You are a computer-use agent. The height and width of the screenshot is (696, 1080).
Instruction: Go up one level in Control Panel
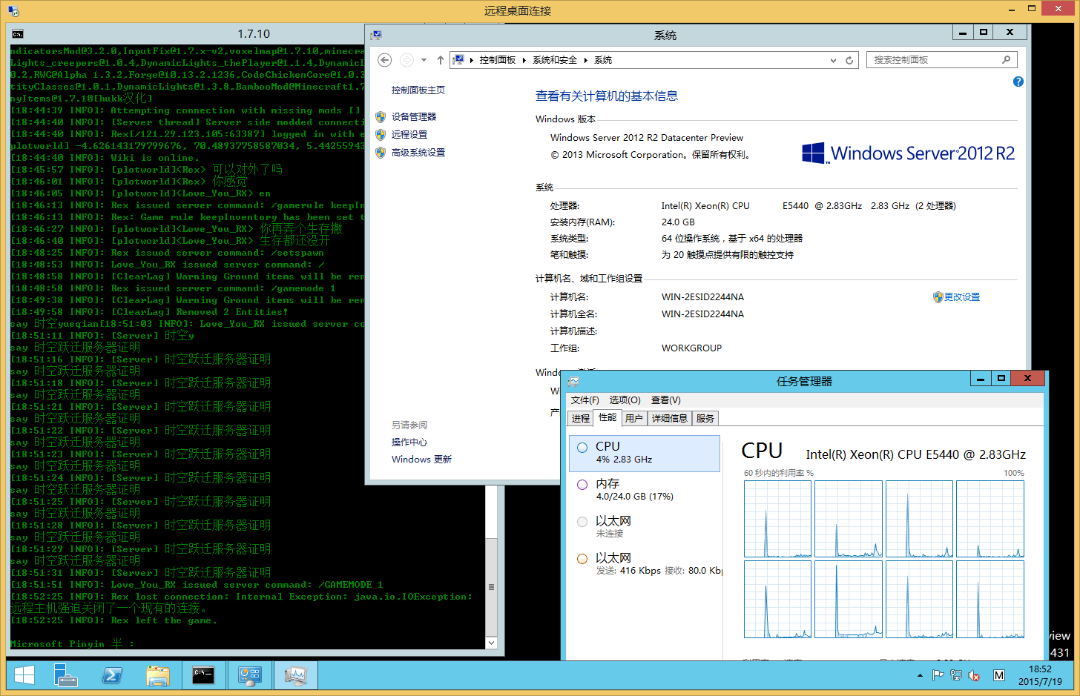[x=440, y=60]
